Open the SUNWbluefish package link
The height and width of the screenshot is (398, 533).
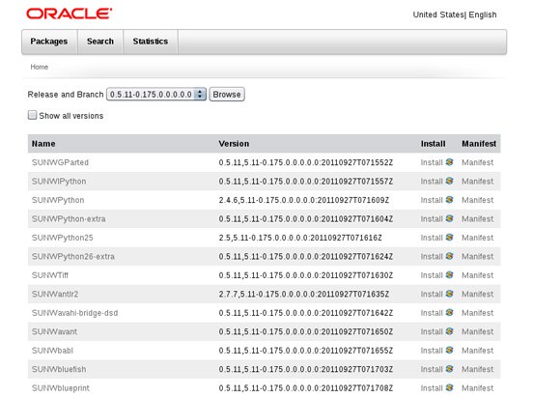[x=59, y=369]
